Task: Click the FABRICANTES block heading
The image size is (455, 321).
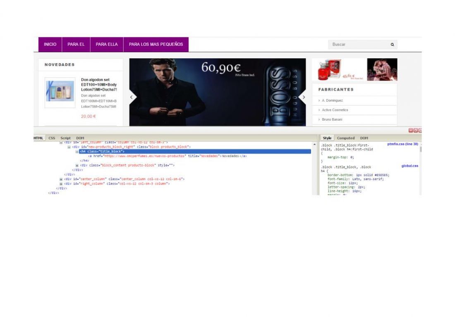Action: coord(336,90)
